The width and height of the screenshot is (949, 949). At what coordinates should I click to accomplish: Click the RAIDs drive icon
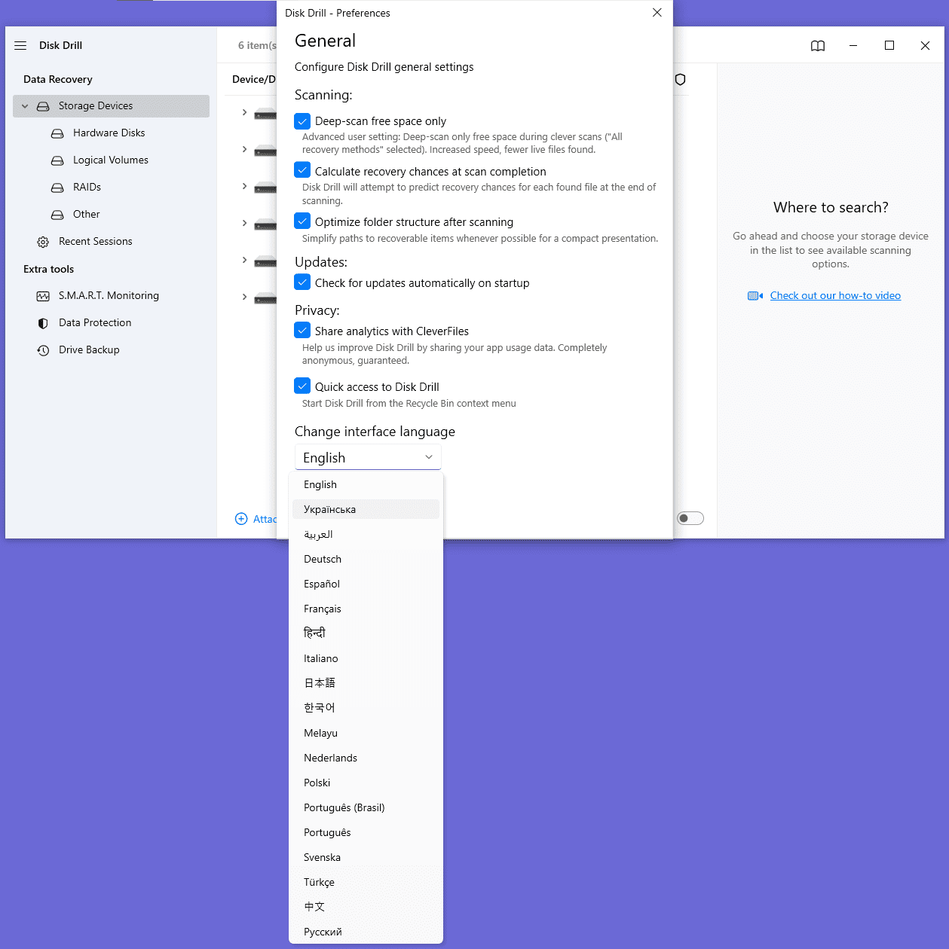(x=57, y=188)
